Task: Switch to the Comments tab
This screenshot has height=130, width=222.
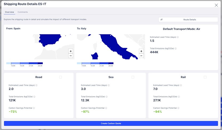Action: pyautogui.click(x=23, y=12)
